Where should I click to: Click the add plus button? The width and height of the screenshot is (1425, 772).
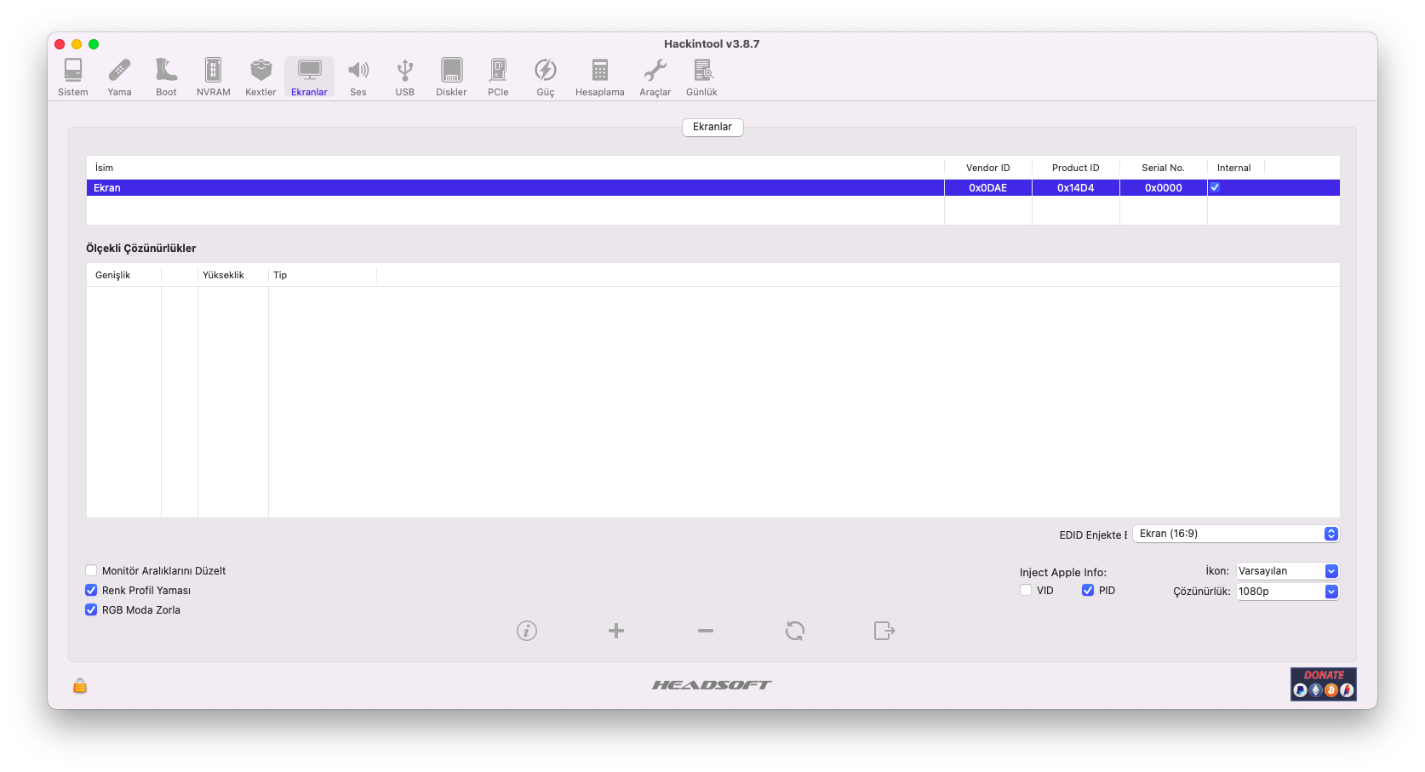tap(616, 631)
